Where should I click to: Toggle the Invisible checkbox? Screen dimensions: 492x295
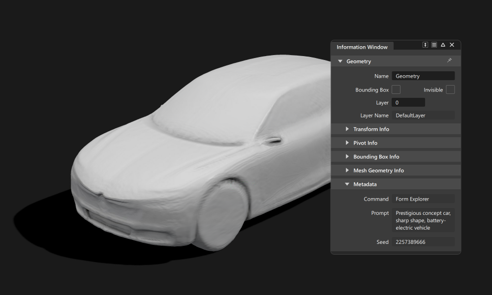[451, 89]
